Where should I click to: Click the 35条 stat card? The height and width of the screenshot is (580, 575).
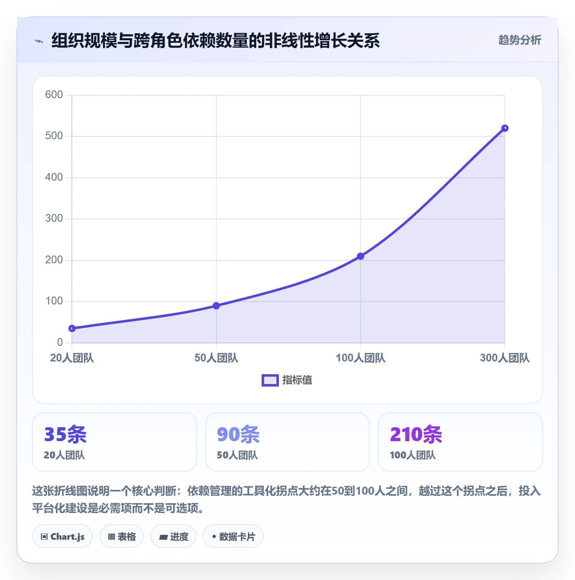(x=115, y=442)
